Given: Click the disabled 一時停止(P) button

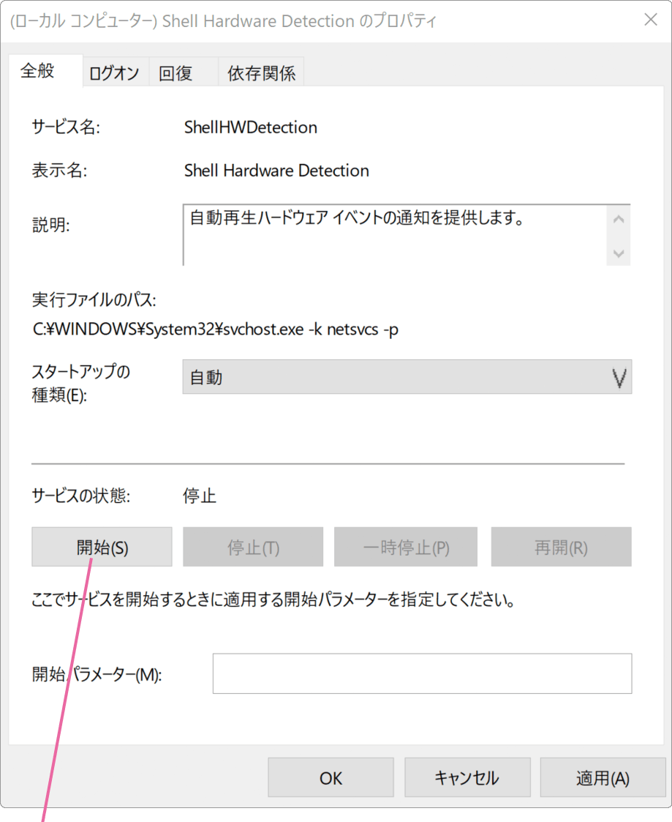Looking at the screenshot, I should pyautogui.click(x=406, y=547).
